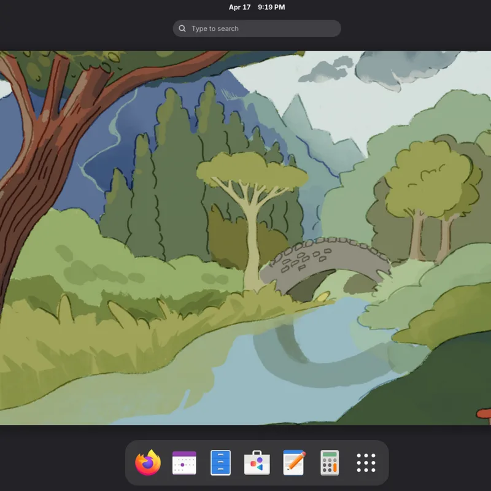Screen dimensions: 491x491
Task: Click the search magnifier icon
Action: coord(182,28)
